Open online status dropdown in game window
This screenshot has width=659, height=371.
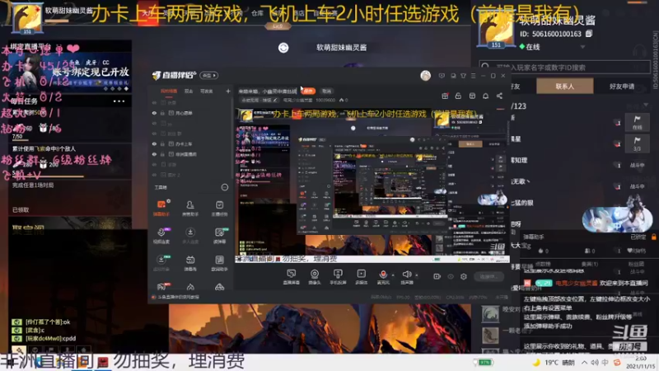pyautogui.click(x=583, y=47)
